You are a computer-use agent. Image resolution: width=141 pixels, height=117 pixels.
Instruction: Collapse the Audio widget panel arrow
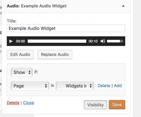123,6
